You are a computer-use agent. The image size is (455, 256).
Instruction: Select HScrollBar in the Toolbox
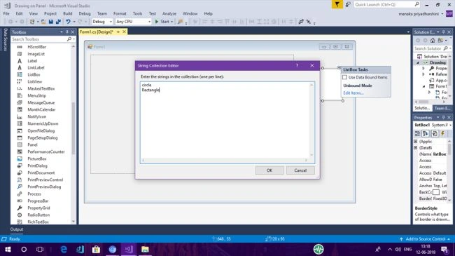point(36,47)
